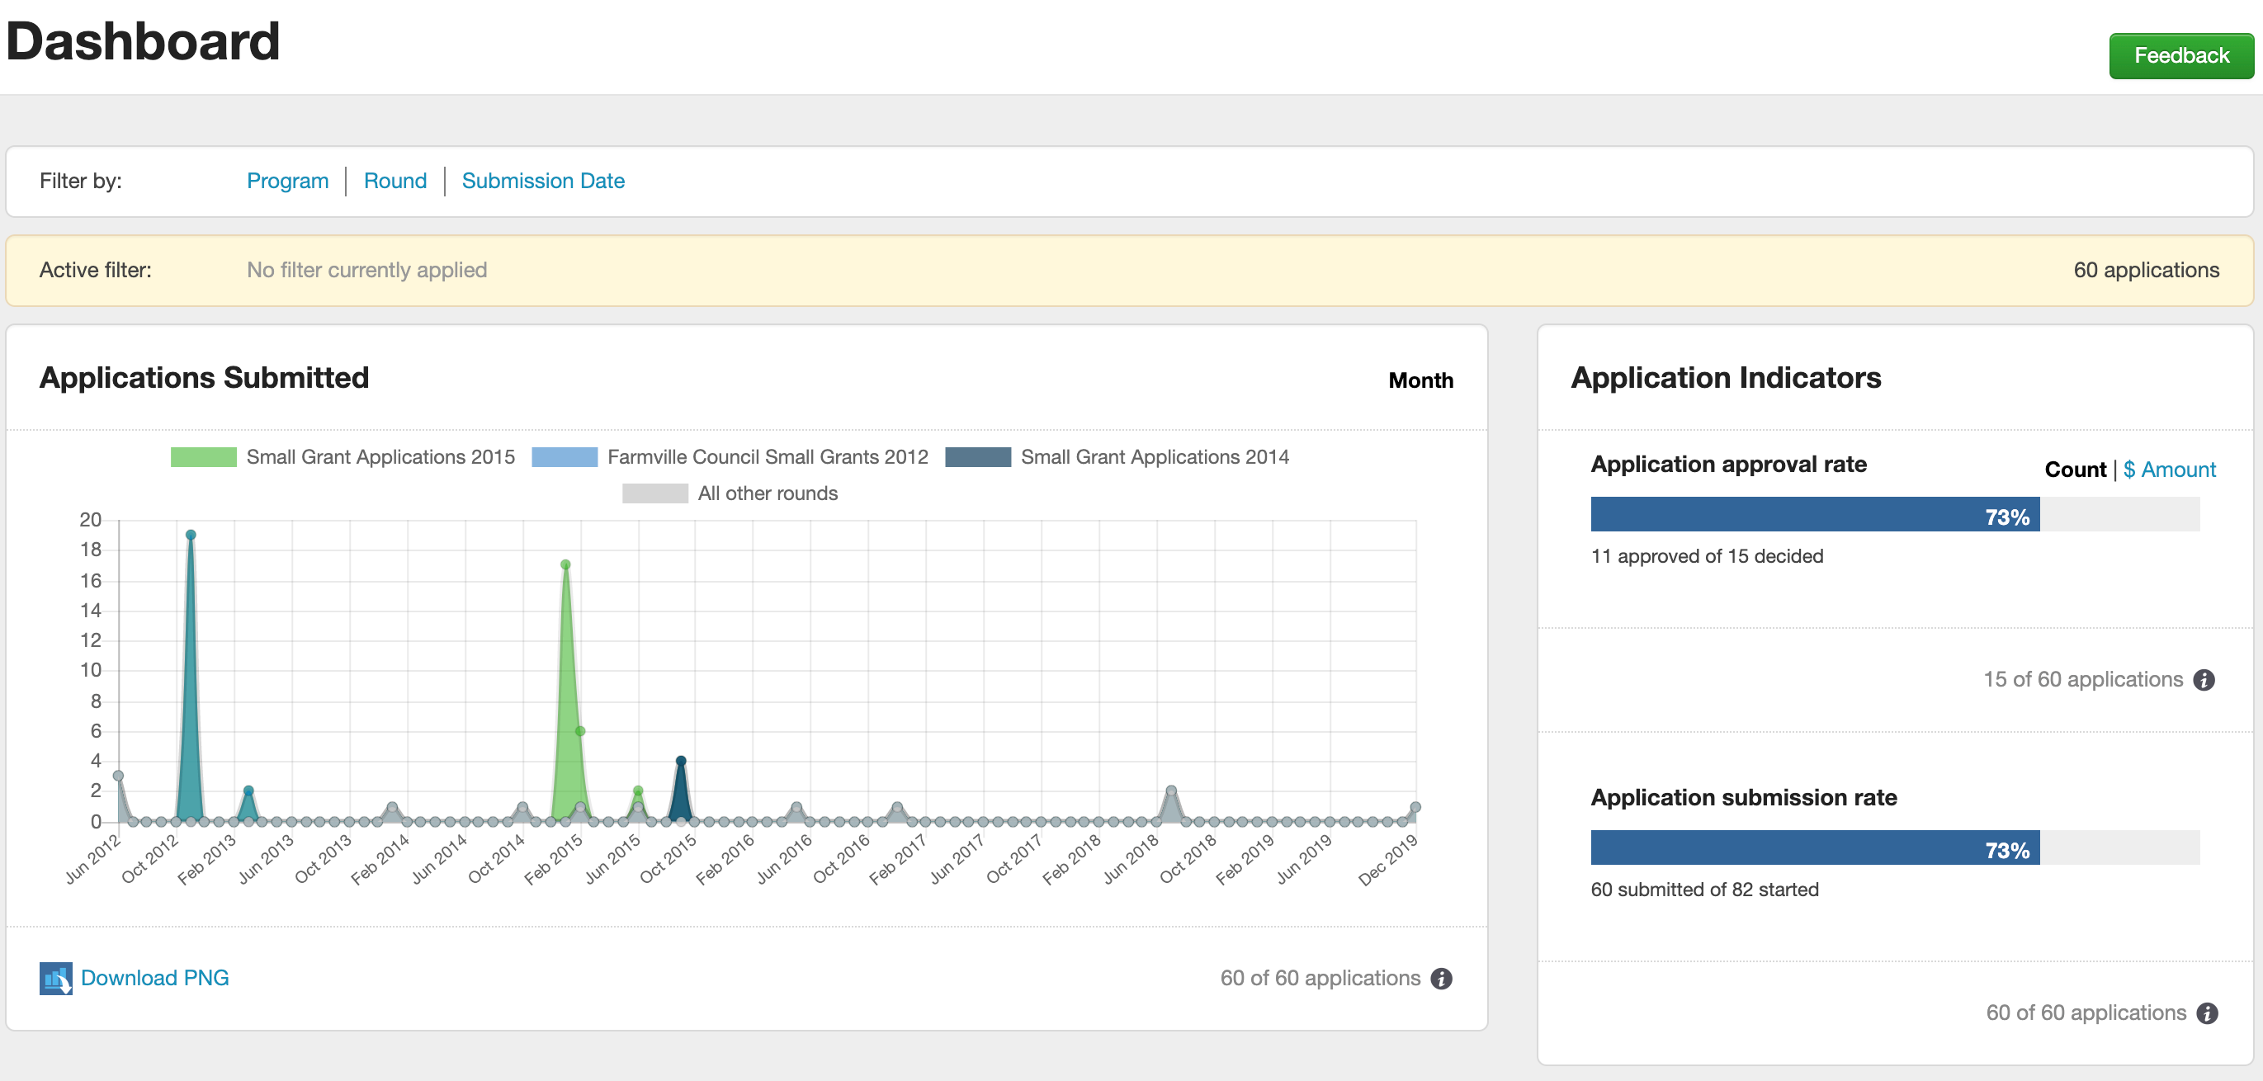Screen dimensions: 2263x1081
Task: Open the Submission Date filter
Action: coord(543,181)
